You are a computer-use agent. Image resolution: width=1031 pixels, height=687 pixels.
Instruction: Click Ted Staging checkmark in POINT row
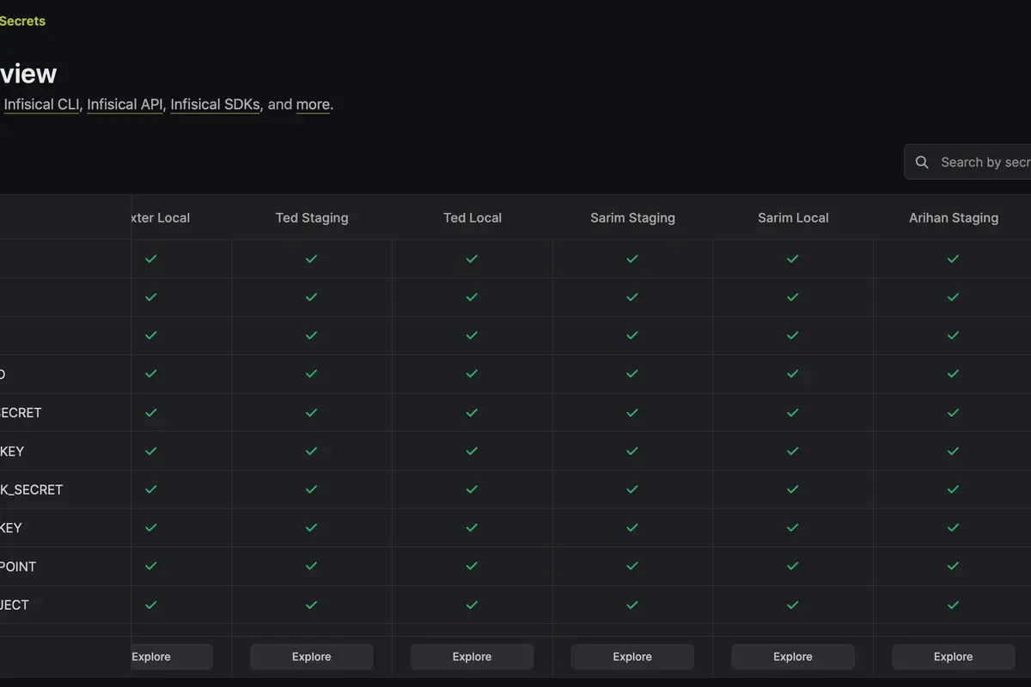pos(311,567)
